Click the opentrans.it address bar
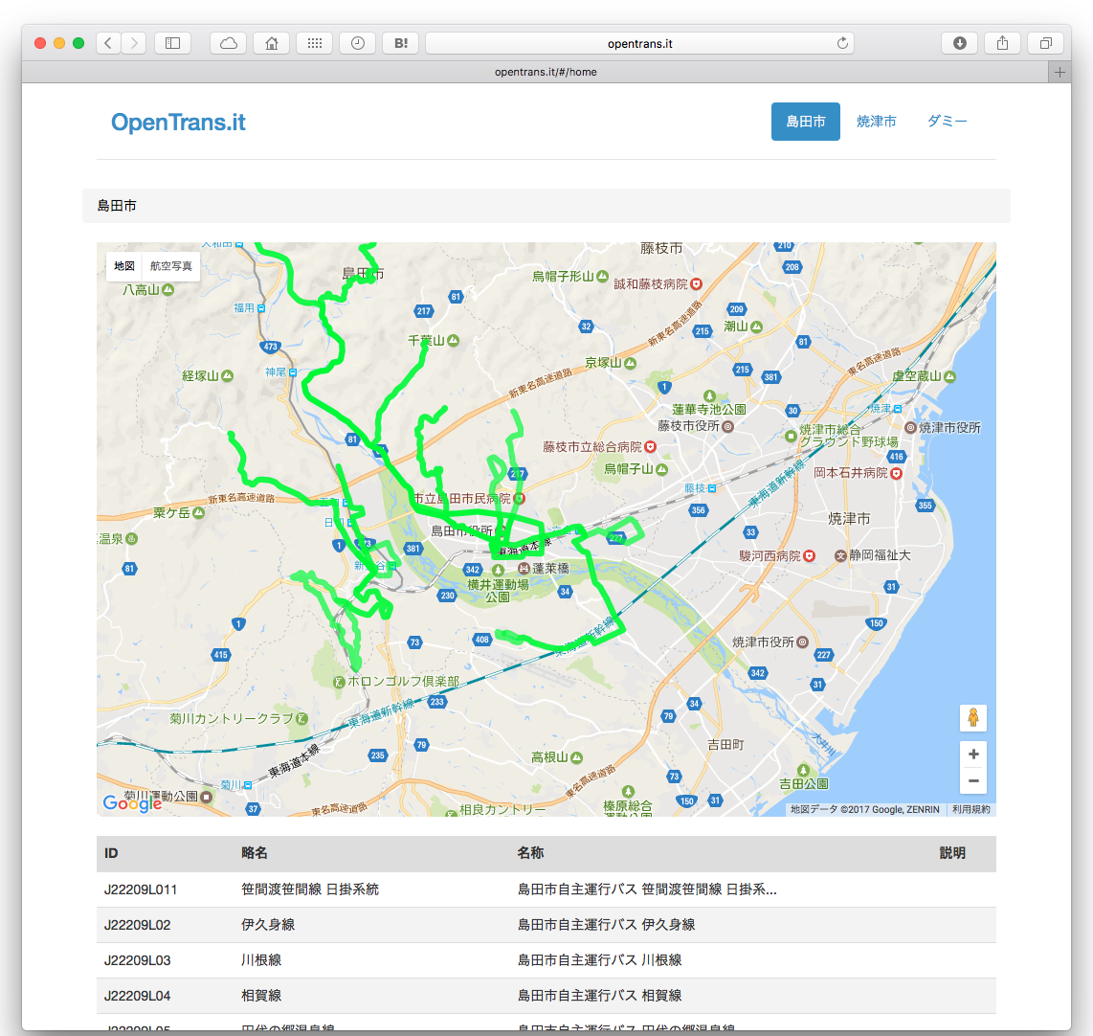Screen dimensions: 1093x1036 [x=639, y=43]
